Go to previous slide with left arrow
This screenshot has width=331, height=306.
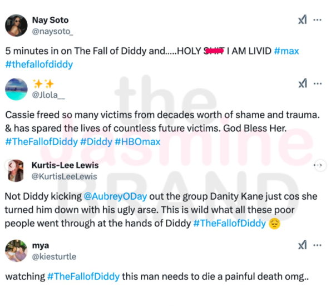[11, 165]
